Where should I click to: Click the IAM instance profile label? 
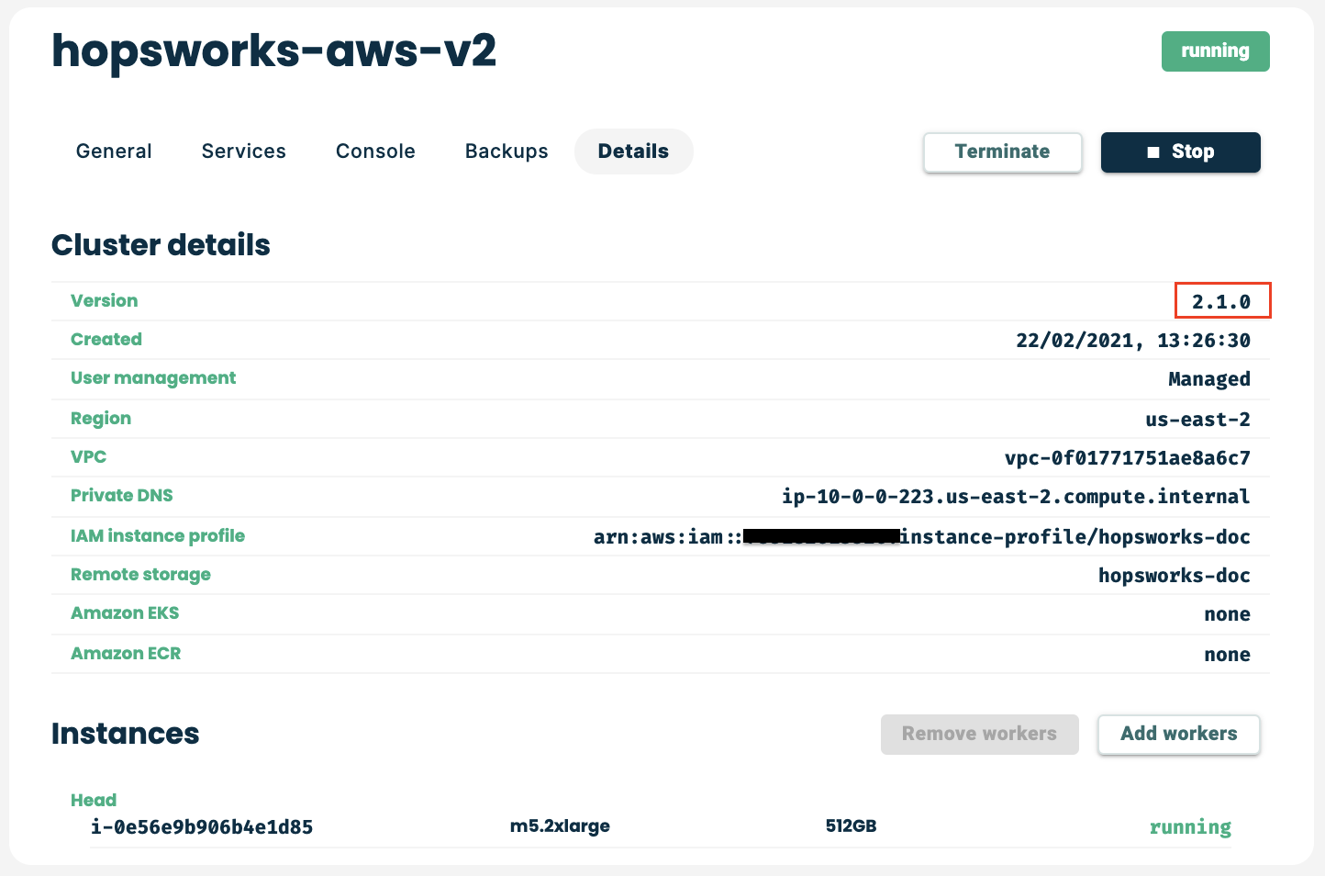click(x=158, y=536)
